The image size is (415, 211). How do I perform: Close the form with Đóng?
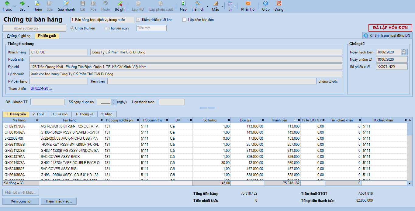pyautogui.click(x=279, y=6)
